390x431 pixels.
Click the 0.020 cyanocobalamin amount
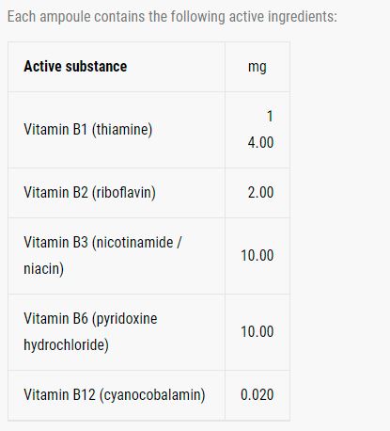[257, 394]
